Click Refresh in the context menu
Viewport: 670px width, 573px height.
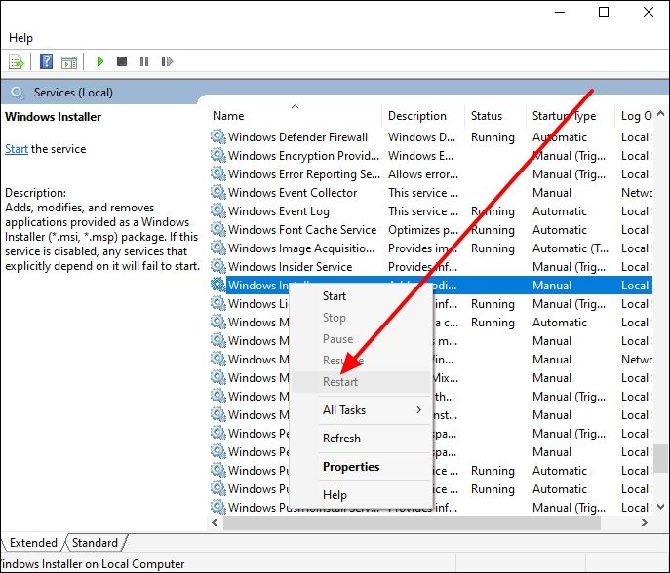341,439
